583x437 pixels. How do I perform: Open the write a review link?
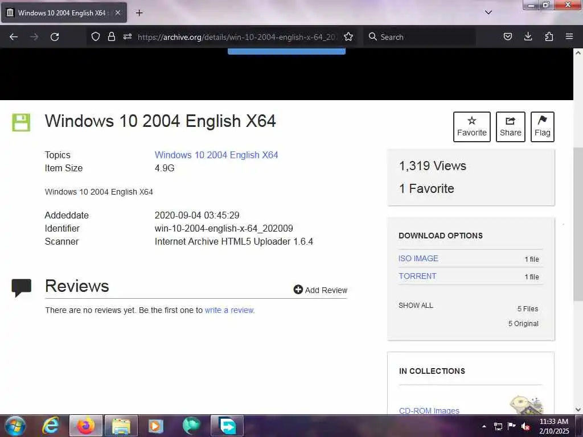(x=230, y=310)
